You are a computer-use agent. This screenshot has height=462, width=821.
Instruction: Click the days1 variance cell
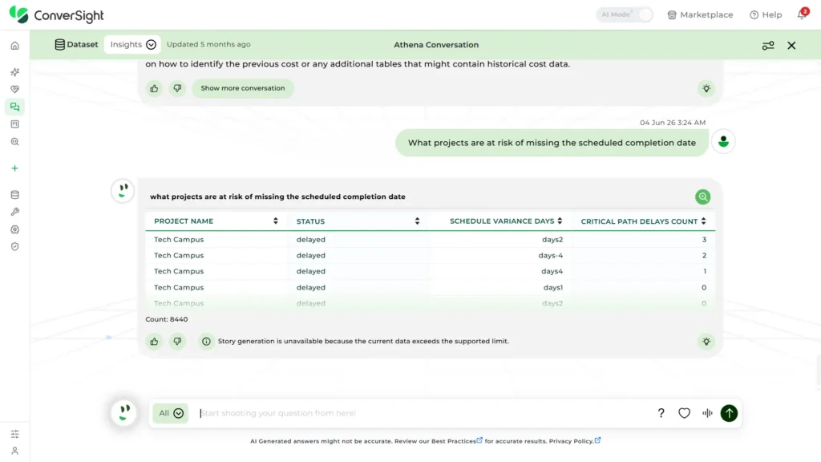(553, 288)
